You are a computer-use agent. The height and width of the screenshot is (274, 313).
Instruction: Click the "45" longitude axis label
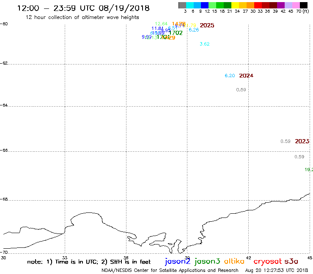click(x=310, y=258)
